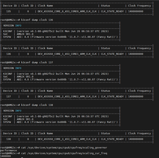The image size is (159, 158).
Task: Click the 'cat ... scaling_governor' command line
Action: pyautogui.click(x=54, y=148)
